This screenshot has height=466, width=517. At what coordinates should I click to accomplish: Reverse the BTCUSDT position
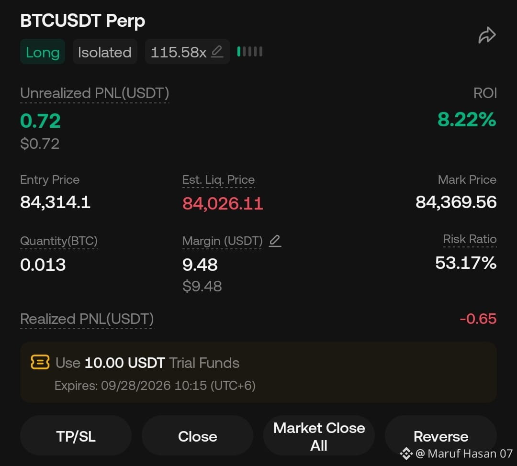441,436
